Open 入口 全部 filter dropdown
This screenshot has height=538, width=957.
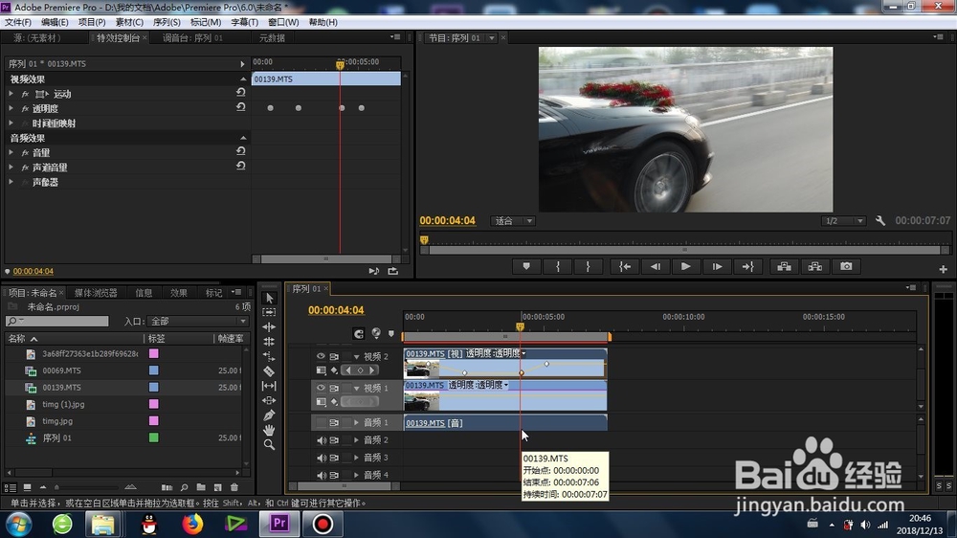pyautogui.click(x=198, y=322)
